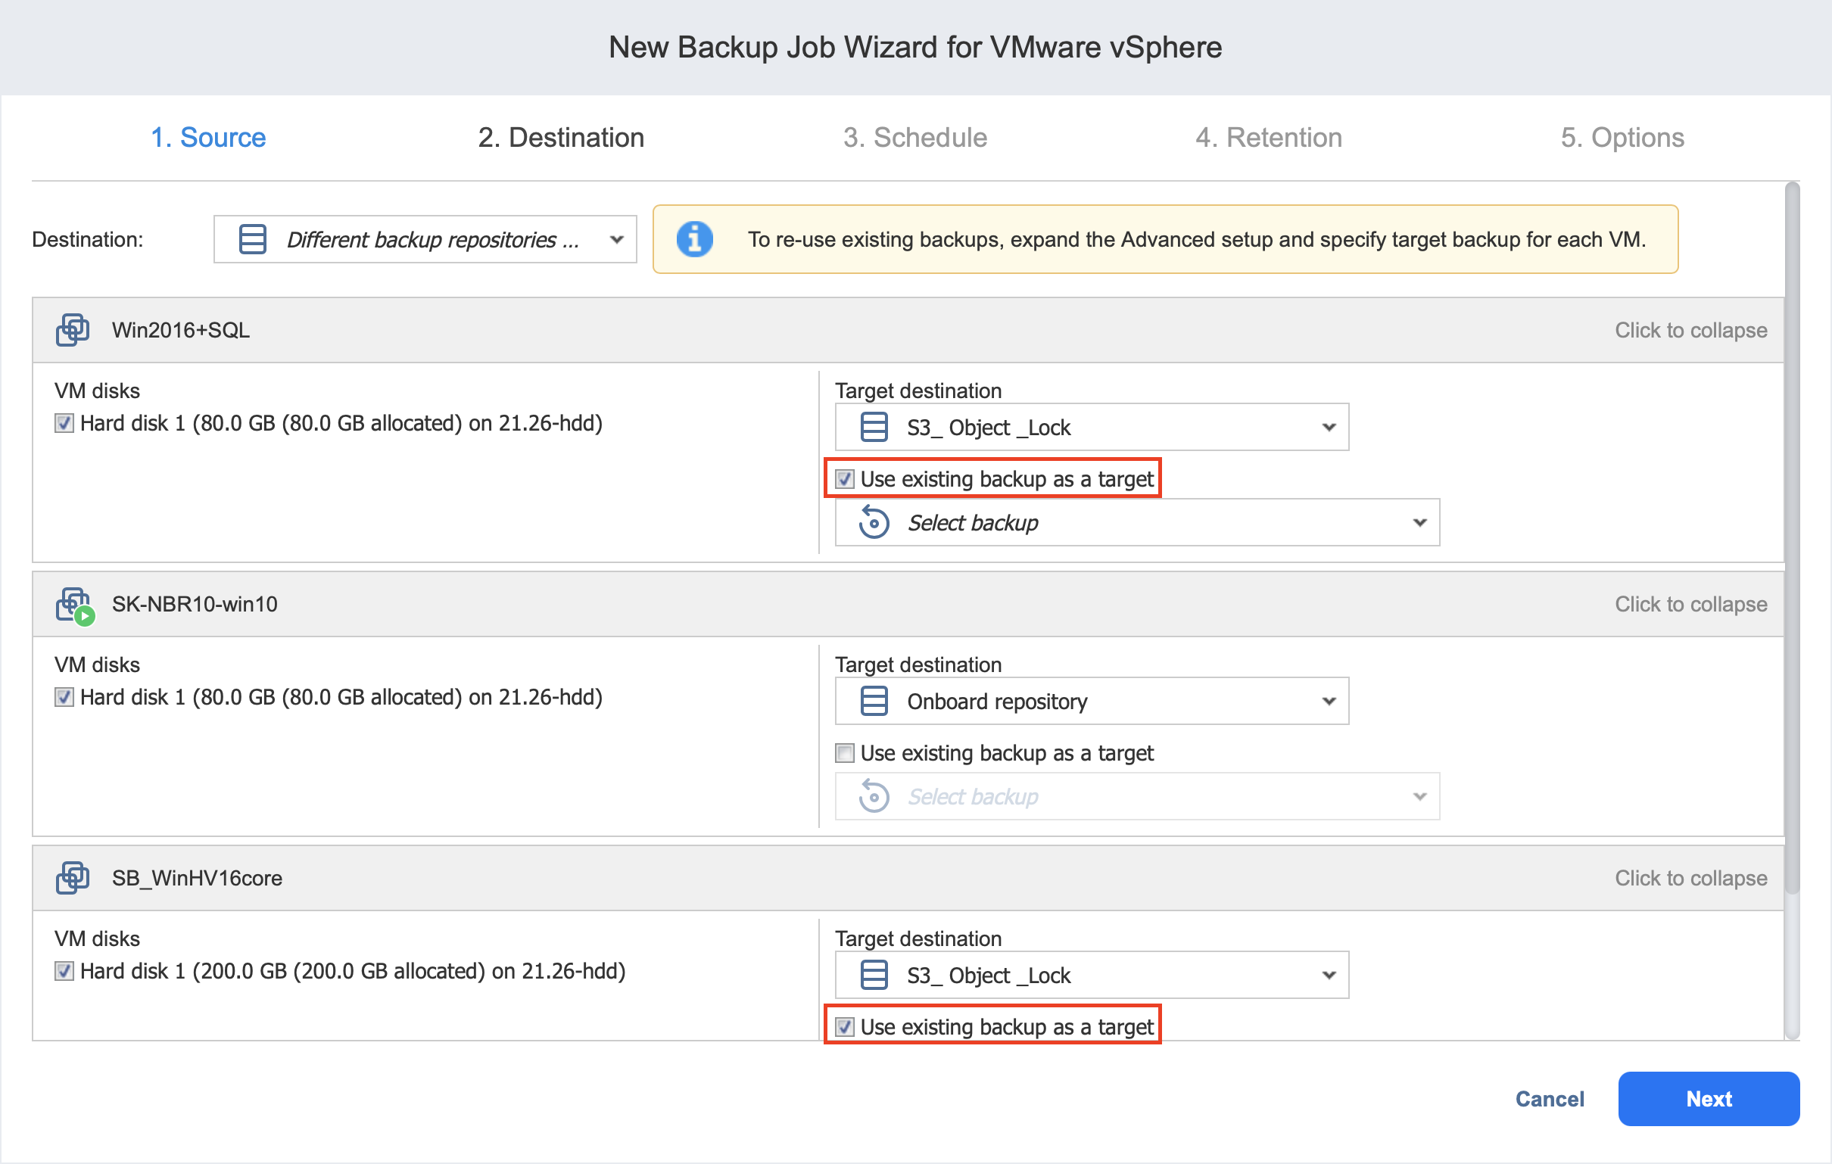
Task: Enable Use existing backup for SK-NBR10-win10
Action: (x=845, y=752)
